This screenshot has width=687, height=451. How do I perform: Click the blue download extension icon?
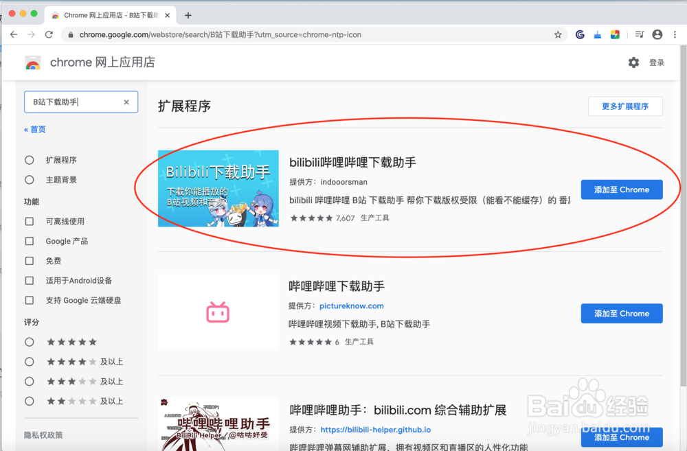(597, 34)
